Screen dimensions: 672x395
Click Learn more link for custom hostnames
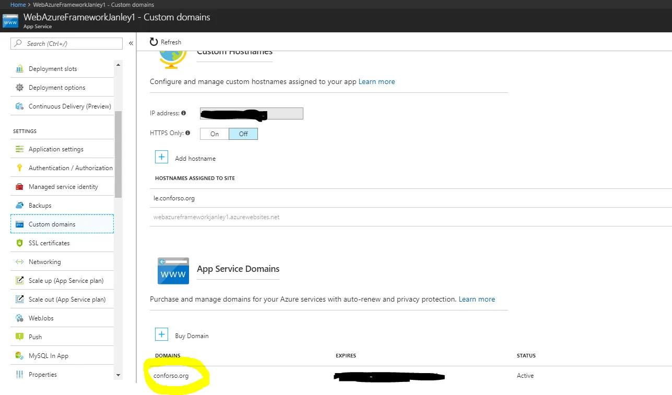click(x=376, y=81)
